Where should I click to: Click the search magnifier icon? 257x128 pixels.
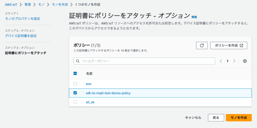pos(78,61)
